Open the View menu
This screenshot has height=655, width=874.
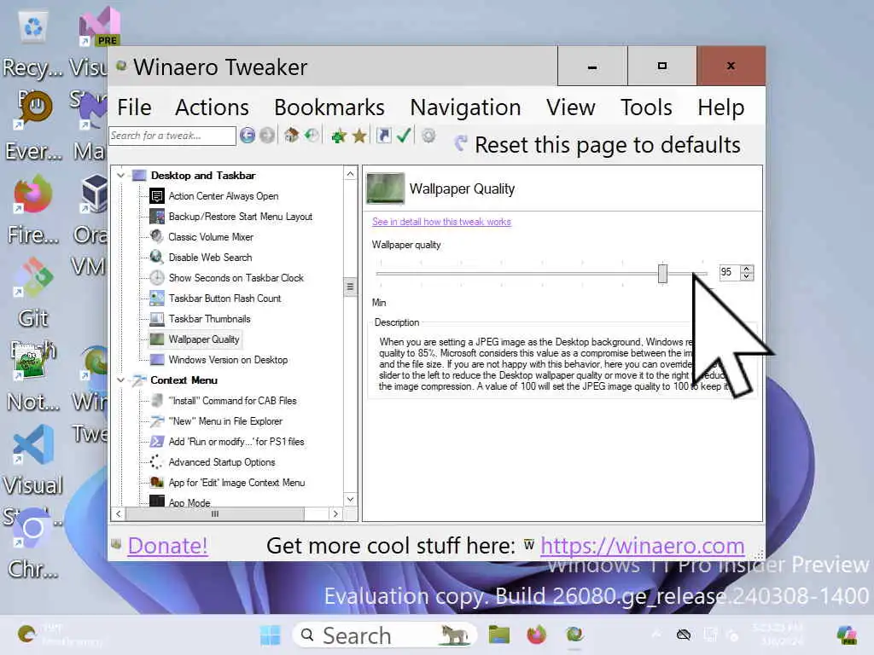pos(571,107)
